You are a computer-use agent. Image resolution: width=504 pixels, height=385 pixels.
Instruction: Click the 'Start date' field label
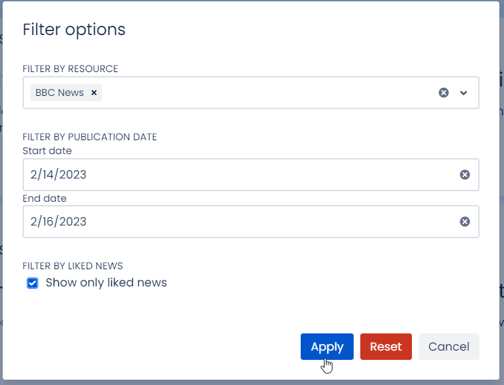[47, 151]
